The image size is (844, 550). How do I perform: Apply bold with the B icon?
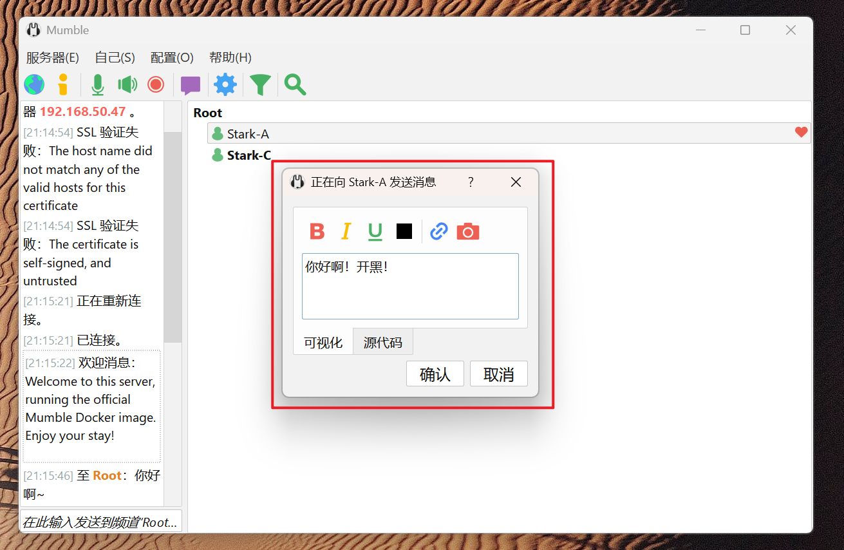(x=317, y=231)
